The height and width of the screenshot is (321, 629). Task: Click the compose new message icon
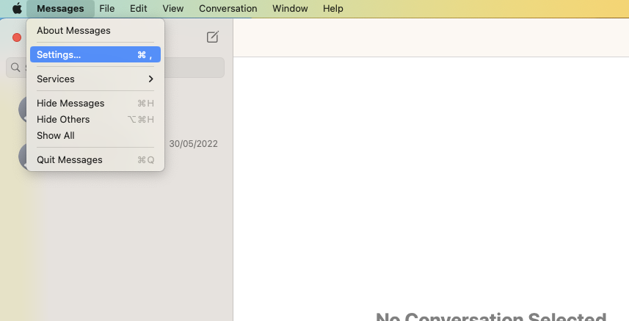point(213,37)
